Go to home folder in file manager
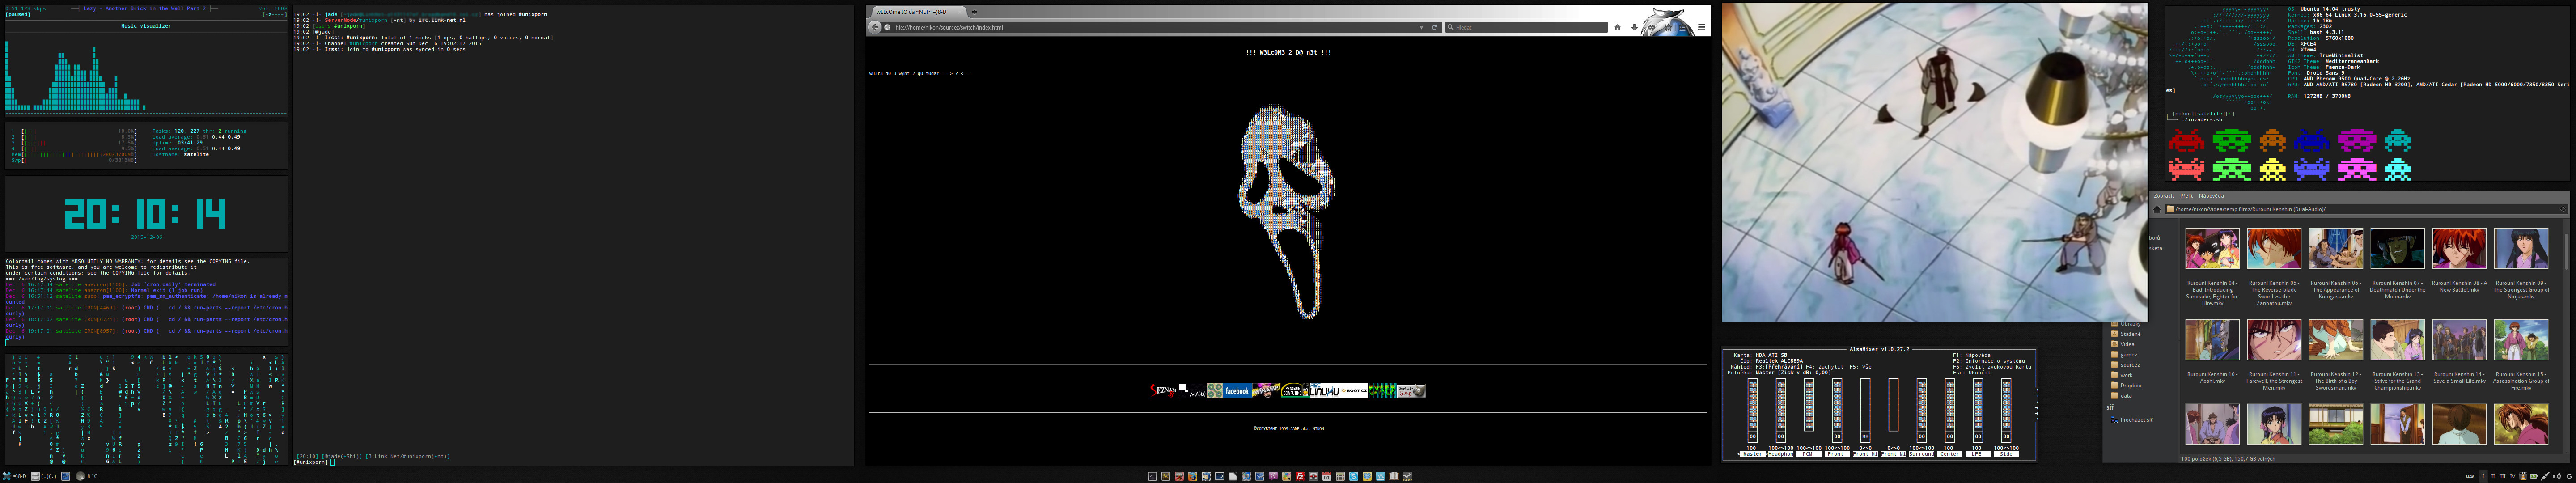Screen dimensions: 2576x483 [x=2157, y=210]
